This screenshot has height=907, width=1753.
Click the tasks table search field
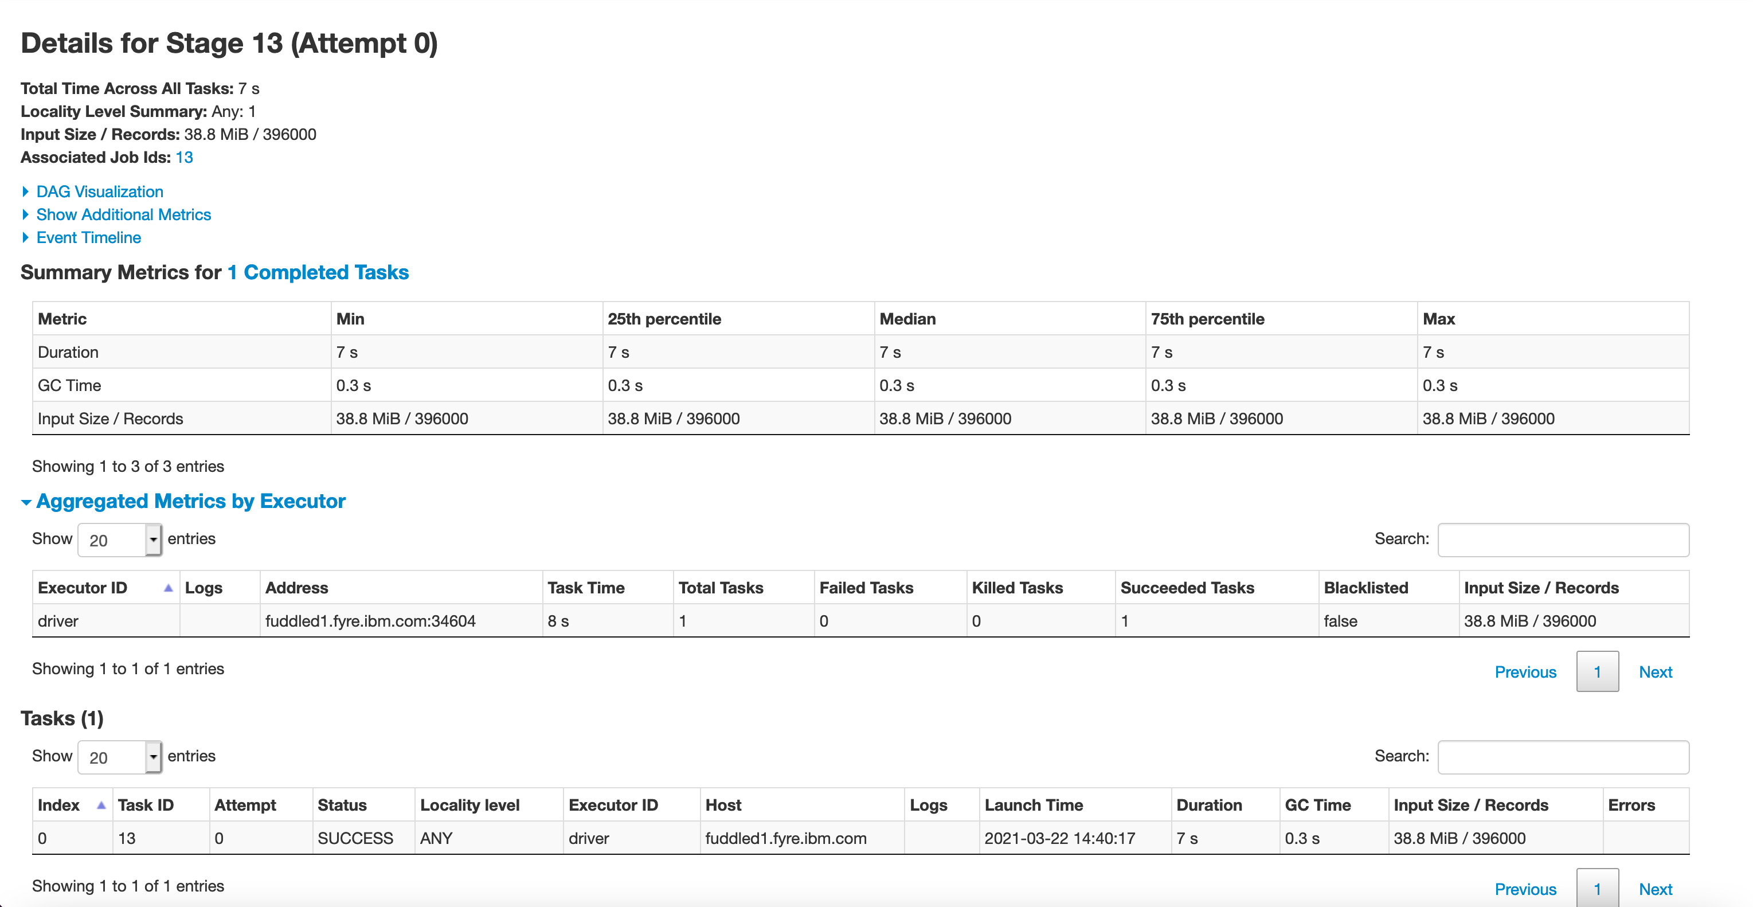(x=1563, y=757)
